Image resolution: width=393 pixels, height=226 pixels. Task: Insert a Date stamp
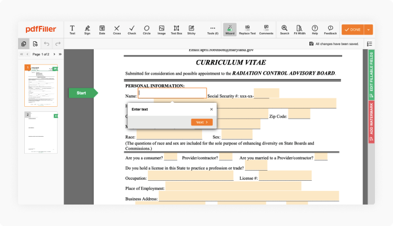coord(102,29)
